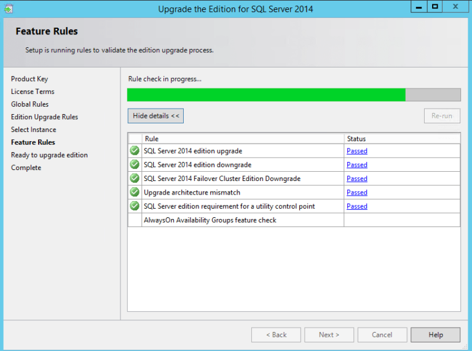472x351 pixels.
Task: Click check icon for utility control point rule
Action: [135, 206]
